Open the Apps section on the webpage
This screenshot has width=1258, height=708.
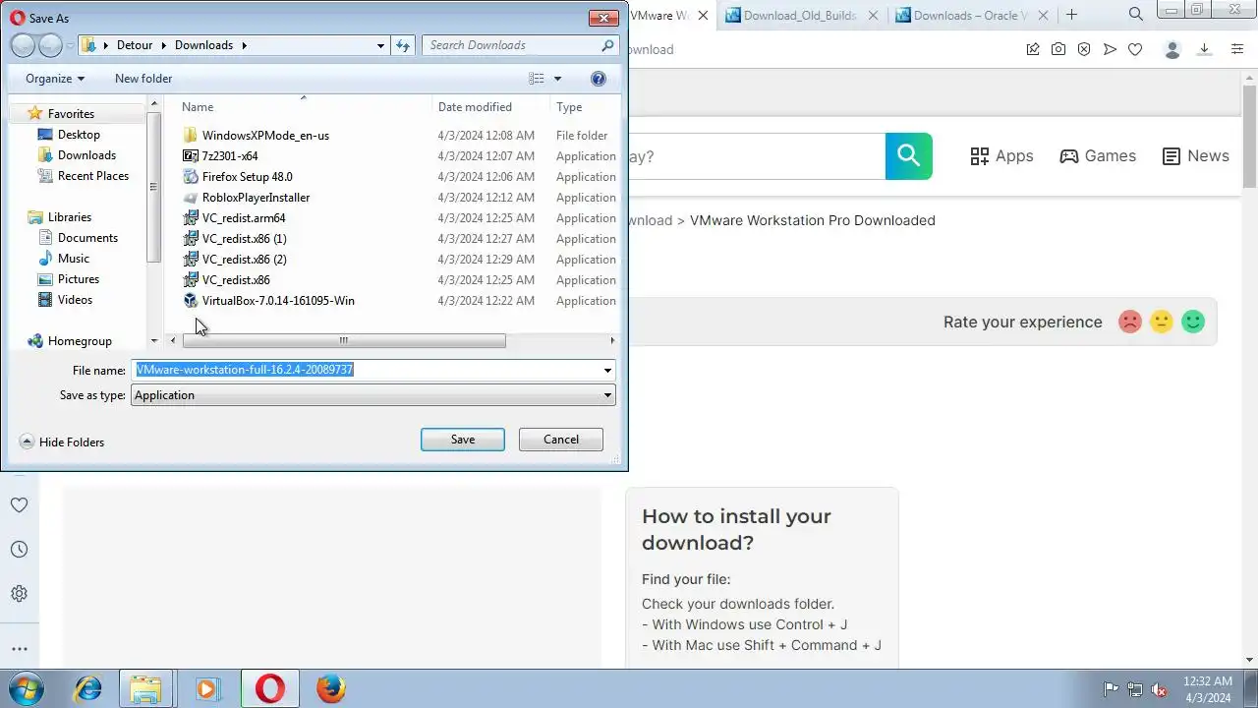[x=1001, y=156]
